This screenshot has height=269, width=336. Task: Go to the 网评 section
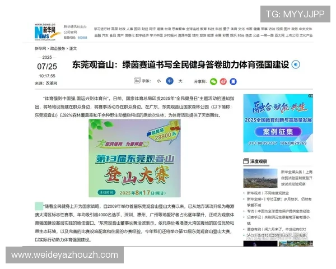[152, 29]
